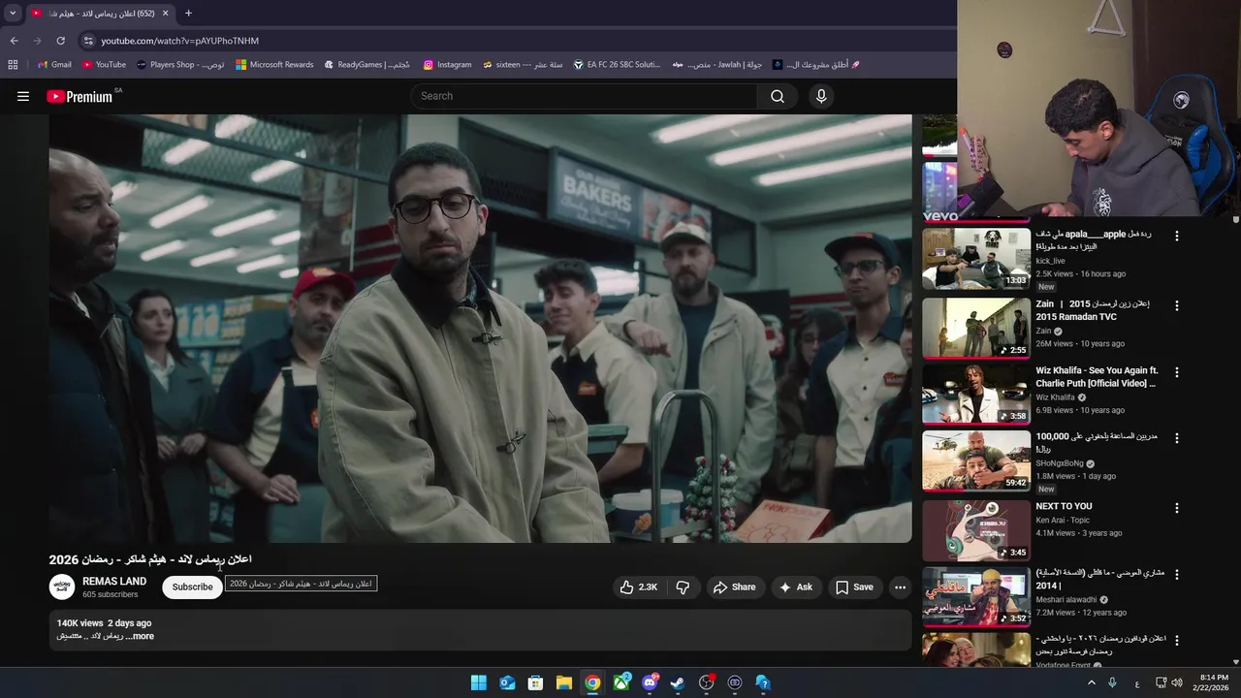Dislike the video with thumbs down
Viewport: 1241px width, 698px height.
(683, 587)
